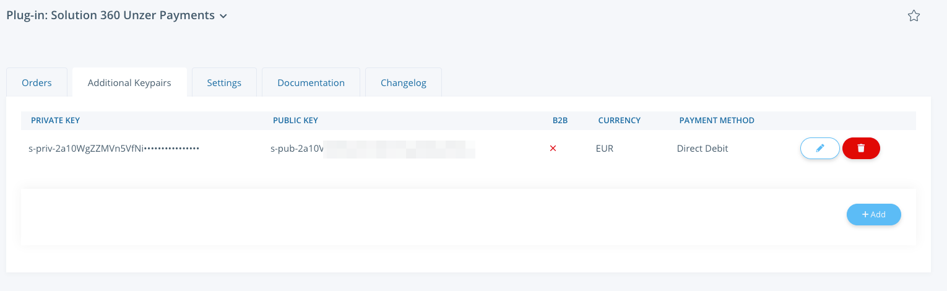Open the Documentation tab
The image size is (947, 291).
[311, 82]
